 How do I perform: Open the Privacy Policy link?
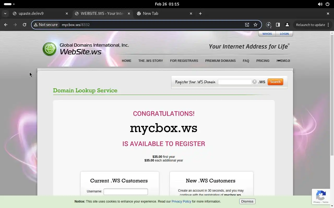(x=181, y=201)
